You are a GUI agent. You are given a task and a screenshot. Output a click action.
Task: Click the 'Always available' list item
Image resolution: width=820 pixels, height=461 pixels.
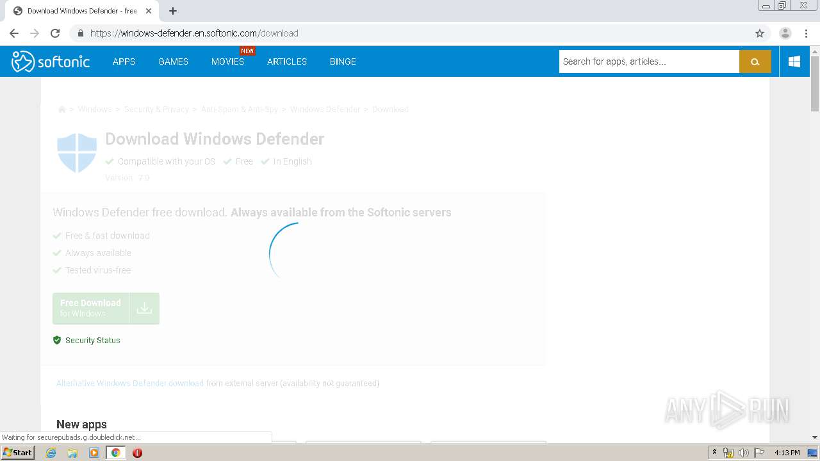pos(98,253)
